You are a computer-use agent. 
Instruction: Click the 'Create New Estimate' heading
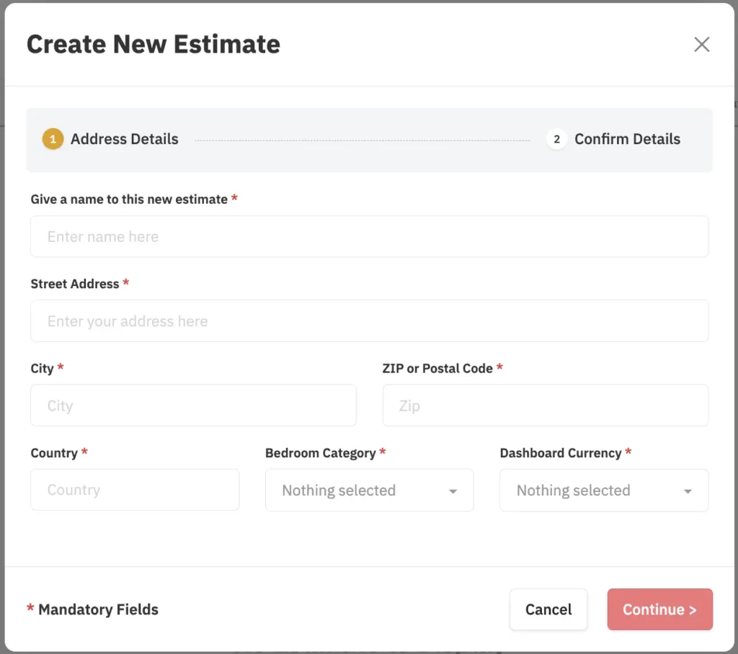pos(154,45)
